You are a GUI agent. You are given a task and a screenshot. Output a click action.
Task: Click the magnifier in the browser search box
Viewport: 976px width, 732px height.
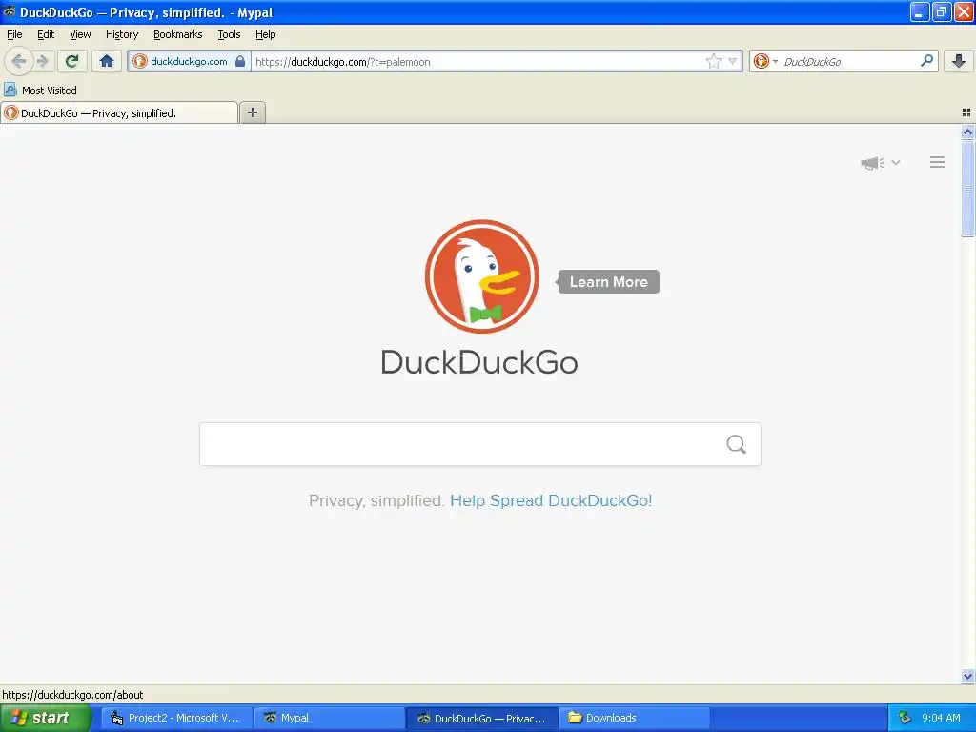tap(926, 60)
